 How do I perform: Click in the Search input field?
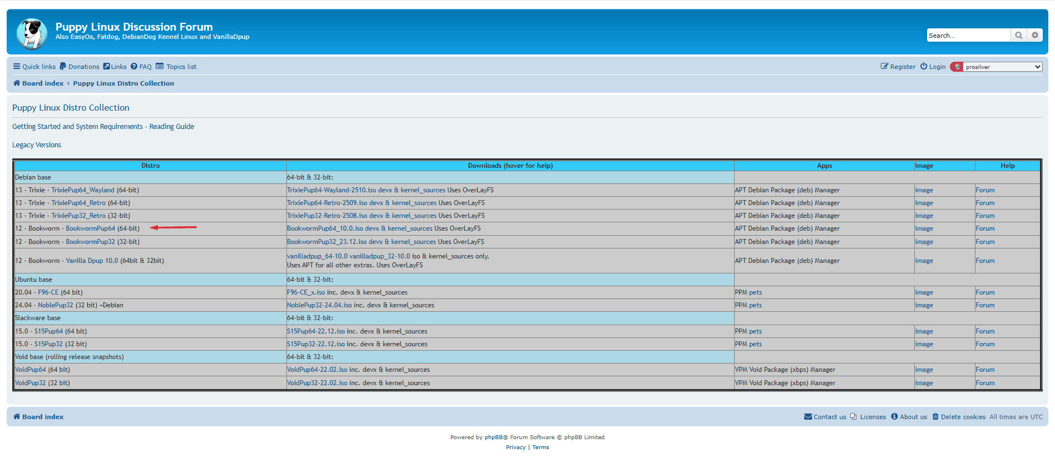pos(968,35)
